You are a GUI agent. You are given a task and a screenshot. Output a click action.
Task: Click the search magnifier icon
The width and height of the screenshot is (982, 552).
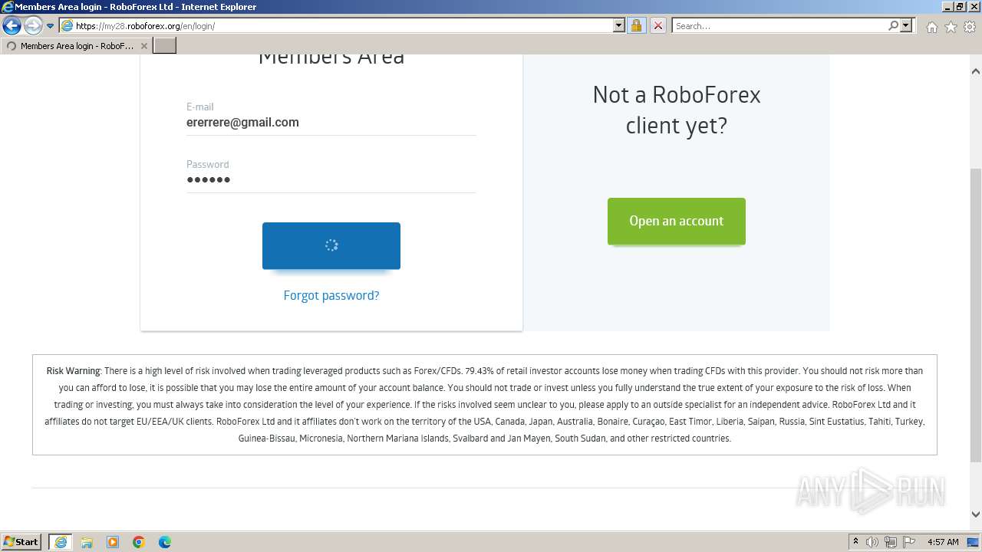click(x=893, y=25)
